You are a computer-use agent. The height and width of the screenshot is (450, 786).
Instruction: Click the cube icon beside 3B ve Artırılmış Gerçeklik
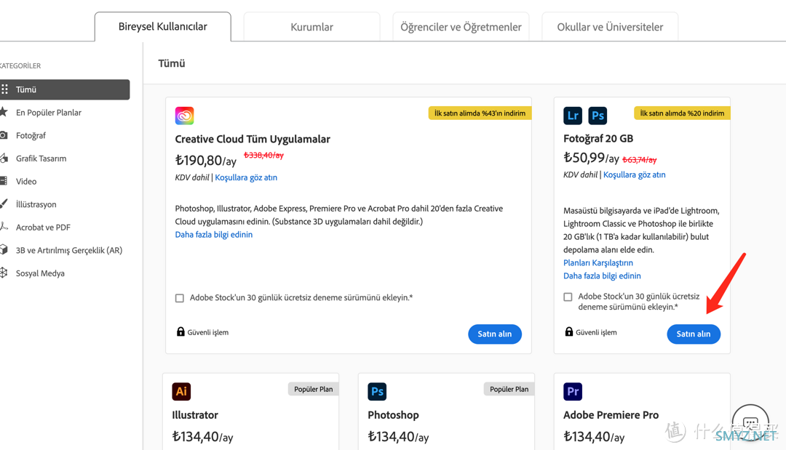pos(4,250)
